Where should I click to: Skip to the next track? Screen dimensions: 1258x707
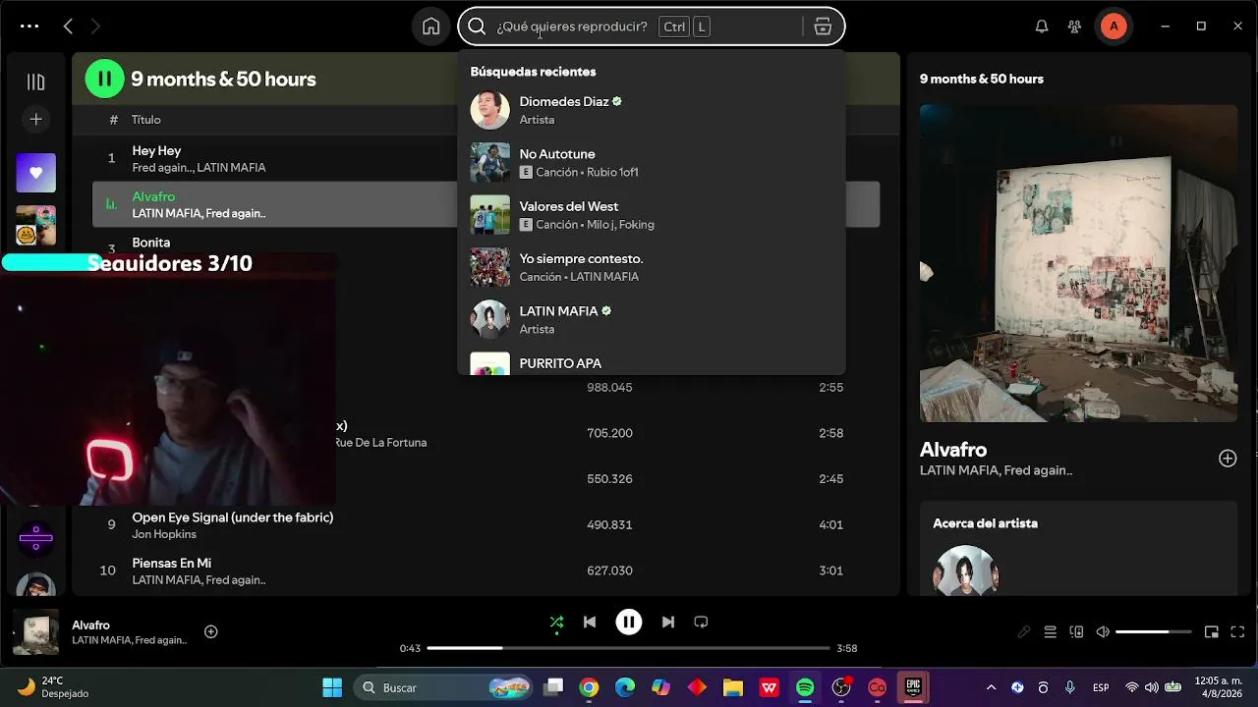tap(668, 622)
